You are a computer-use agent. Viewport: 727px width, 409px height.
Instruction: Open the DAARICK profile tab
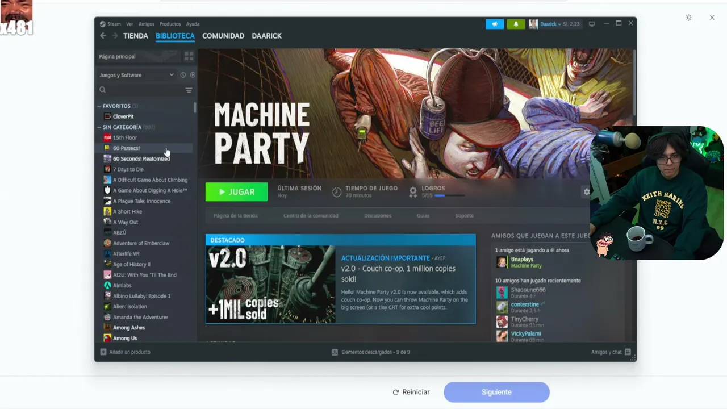click(x=267, y=36)
